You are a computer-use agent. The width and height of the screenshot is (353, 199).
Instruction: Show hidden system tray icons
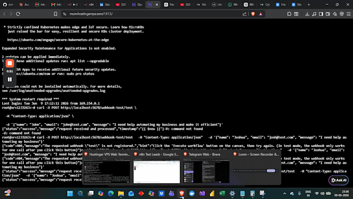[x=284, y=194]
